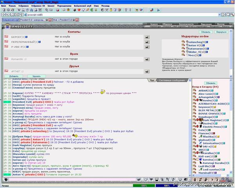Go back with the browser back arrow
Viewport: 235px width, 188px height.
click(4, 15)
